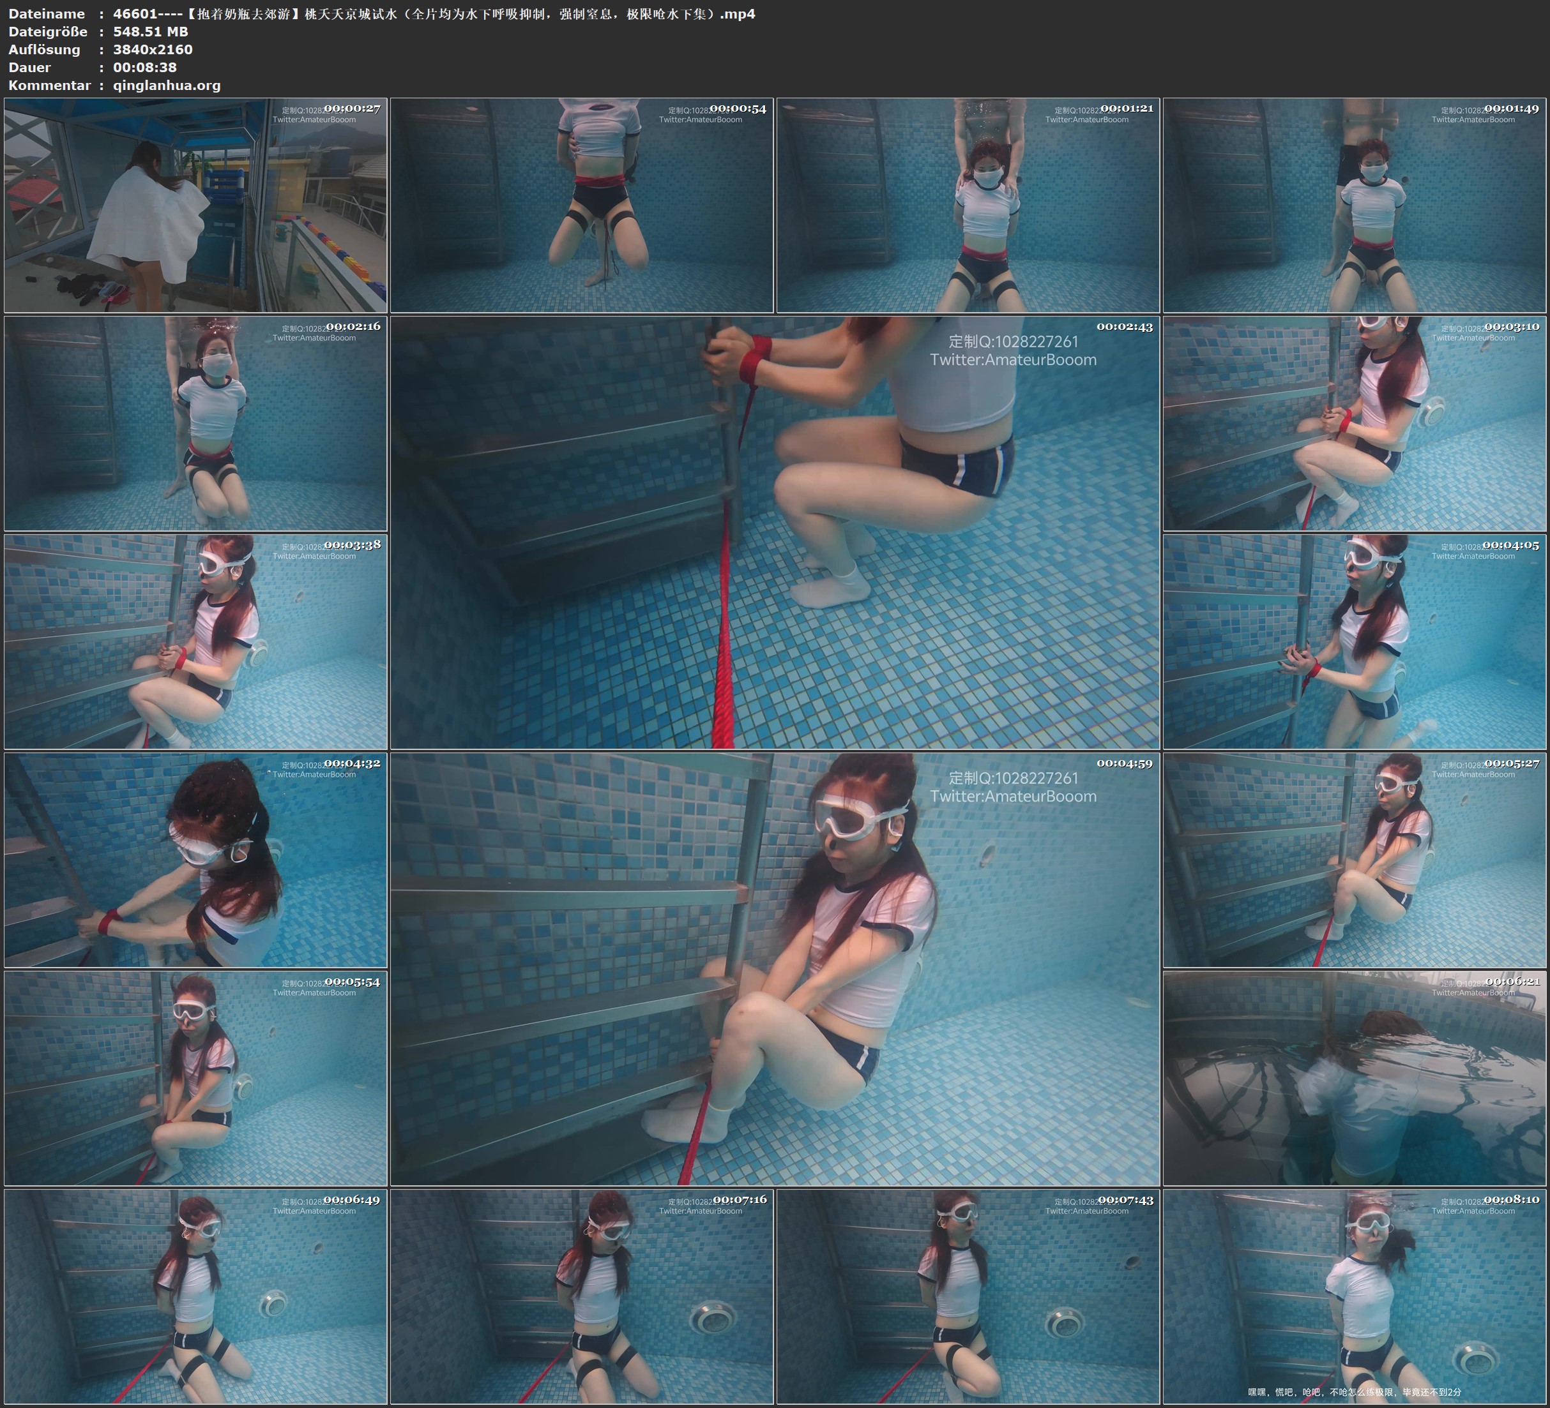Click the thumbnail timestamped 00:00:27
The height and width of the screenshot is (1408, 1550).
(195, 206)
